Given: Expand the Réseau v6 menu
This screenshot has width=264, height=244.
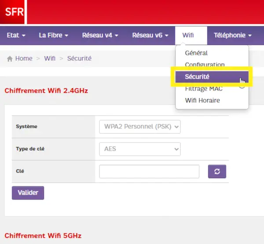Looking at the screenshot, I should tap(150, 35).
